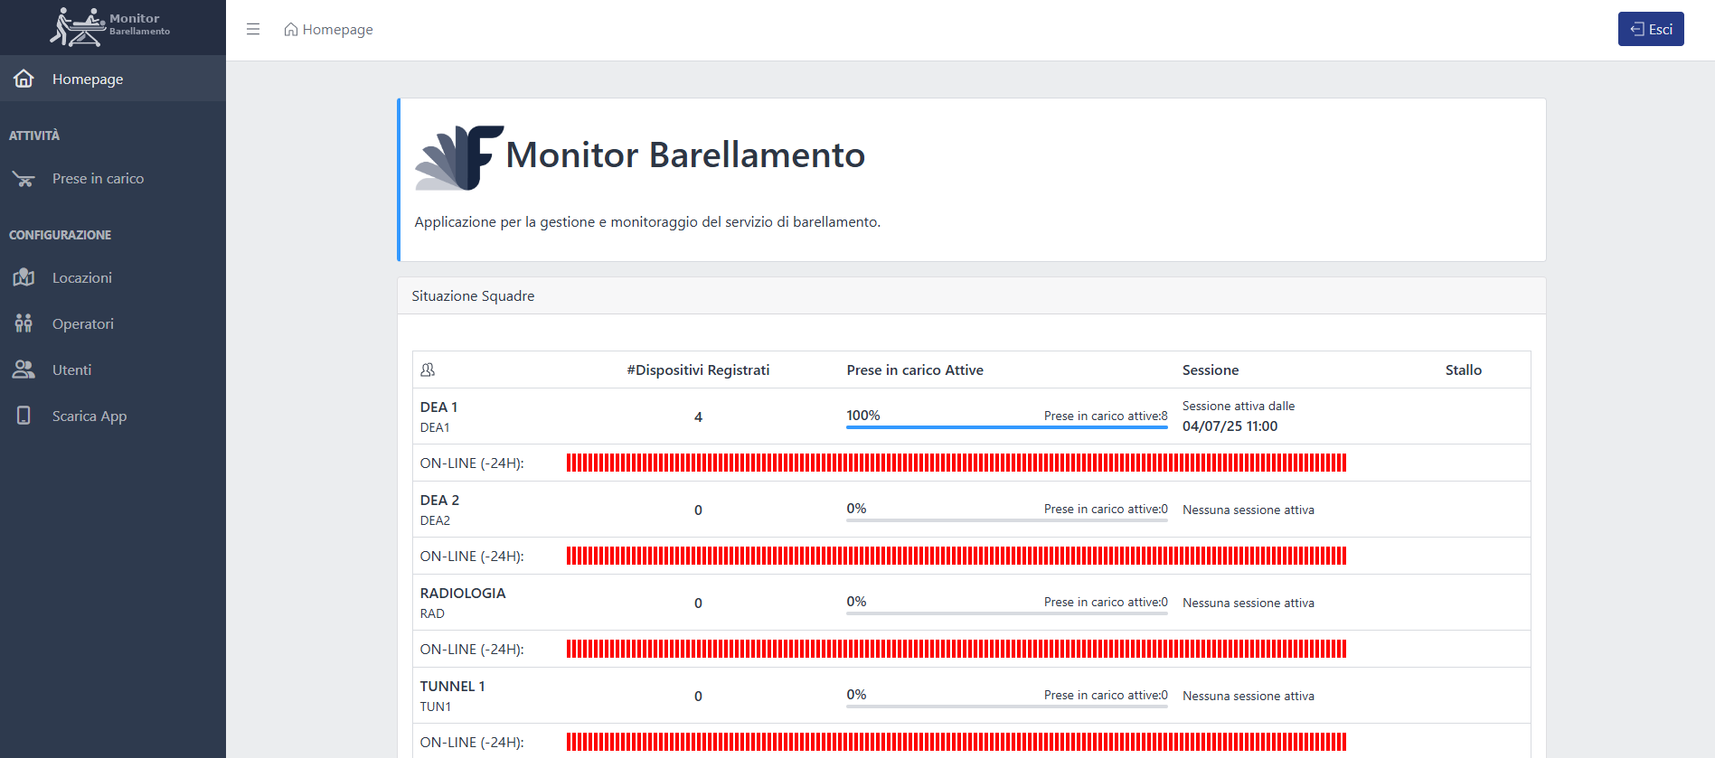This screenshot has width=1715, height=758.
Task: Select Scarica App in the sidebar
Action: coord(113,416)
